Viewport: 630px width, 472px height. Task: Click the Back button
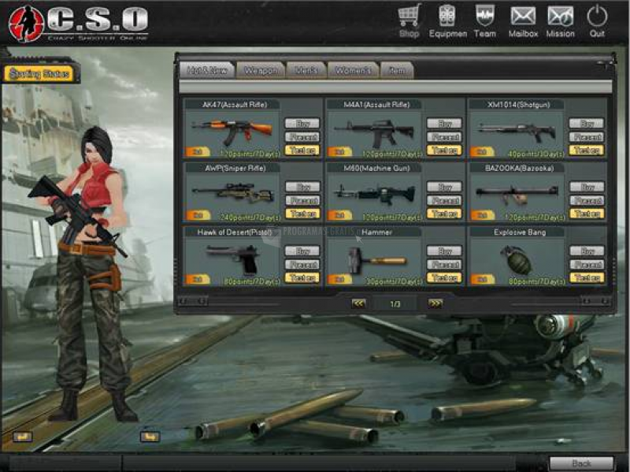click(x=581, y=463)
